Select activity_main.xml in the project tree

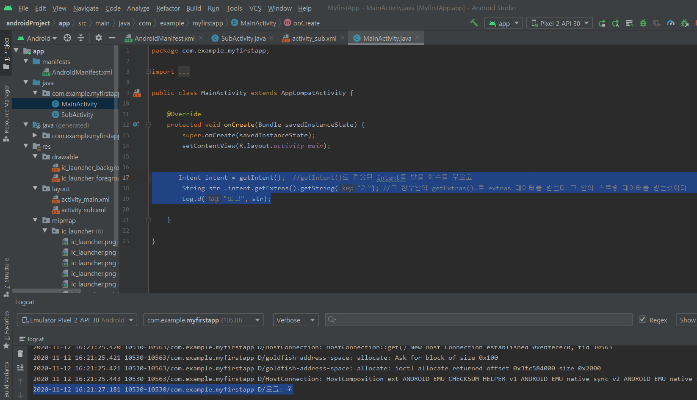tap(85, 199)
